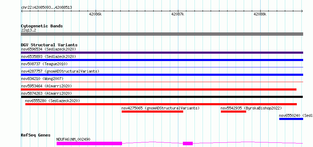Screen dimensions: 313x147
Task: Select the blue nsv6535893 variant bar
Action: (x=162, y=60)
